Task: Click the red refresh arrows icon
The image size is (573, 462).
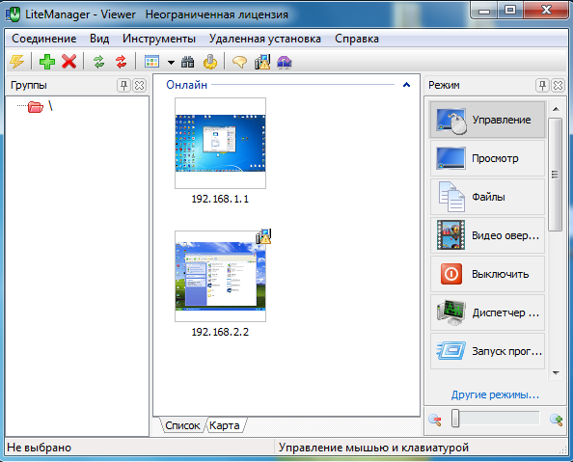Action: point(121,62)
